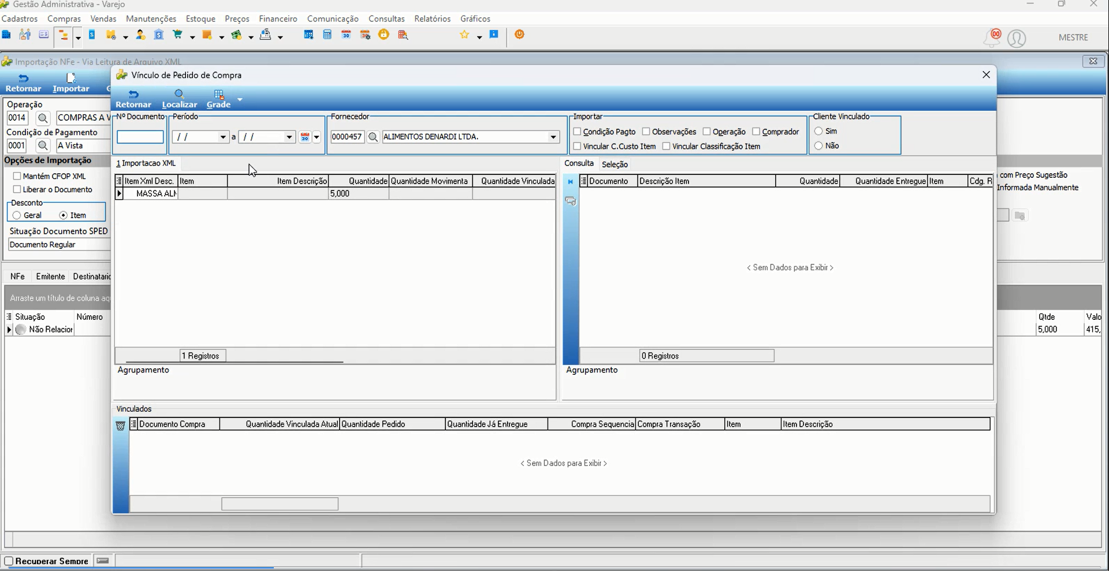The height and width of the screenshot is (571, 1109).
Task: Click the Retornar icon in Vínculo dialog
Action: pos(133,94)
